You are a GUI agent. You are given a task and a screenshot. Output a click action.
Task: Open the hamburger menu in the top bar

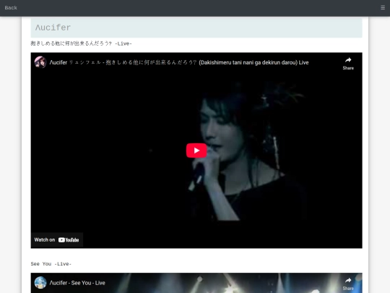point(383,8)
